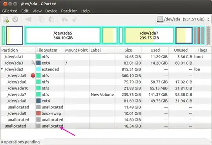Click the hard disk icon in device selector
The width and height of the screenshot is (212, 145).
[160, 19]
